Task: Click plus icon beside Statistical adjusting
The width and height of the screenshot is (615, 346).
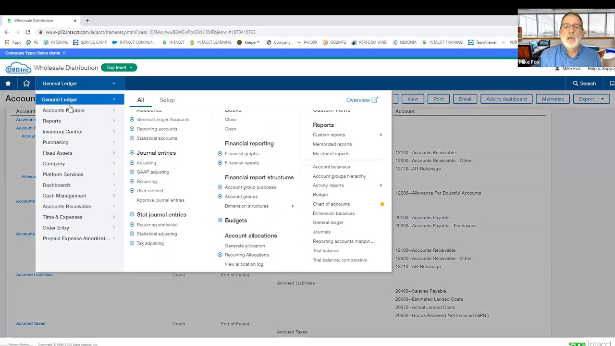Action: click(132, 234)
